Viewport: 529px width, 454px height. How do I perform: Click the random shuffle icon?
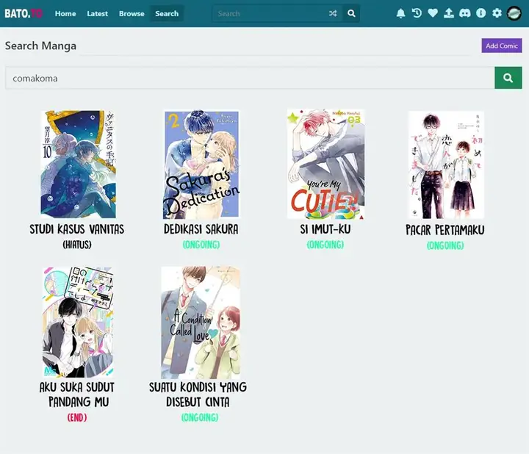[333, 13]
